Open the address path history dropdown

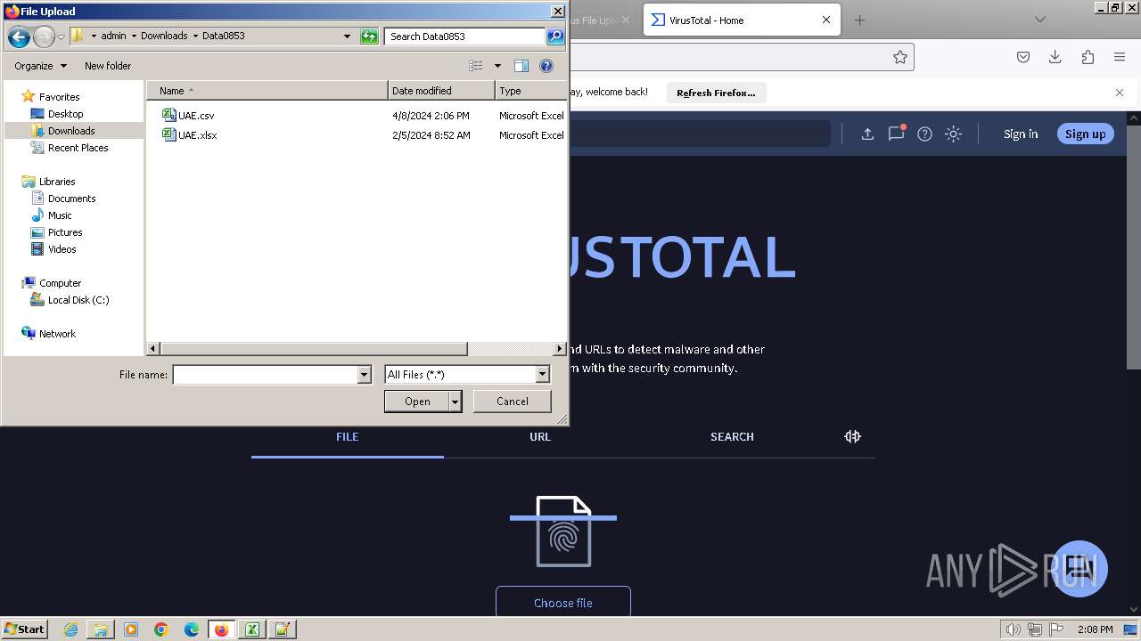(x=348, y=37)
